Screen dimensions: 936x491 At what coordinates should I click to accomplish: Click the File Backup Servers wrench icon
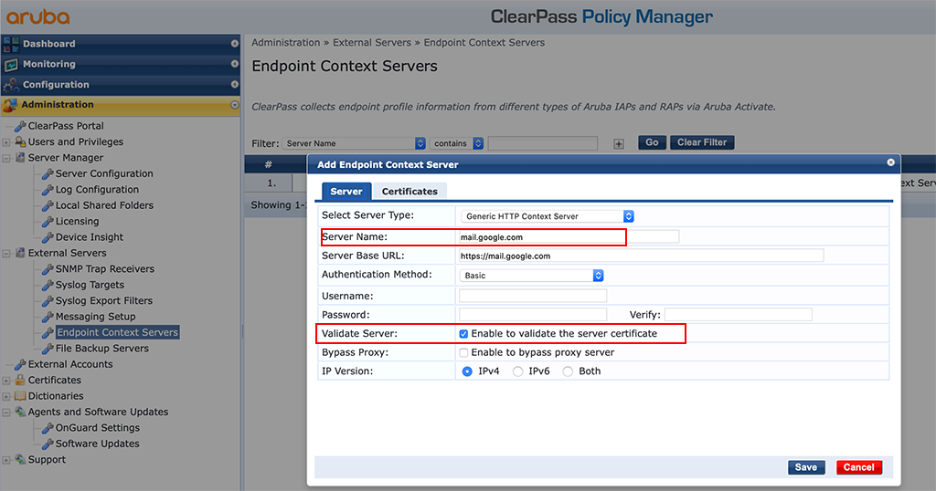coord(48,349)
